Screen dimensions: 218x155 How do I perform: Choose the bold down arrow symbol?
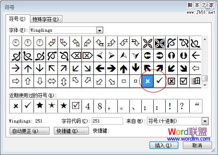click(136, 68)
